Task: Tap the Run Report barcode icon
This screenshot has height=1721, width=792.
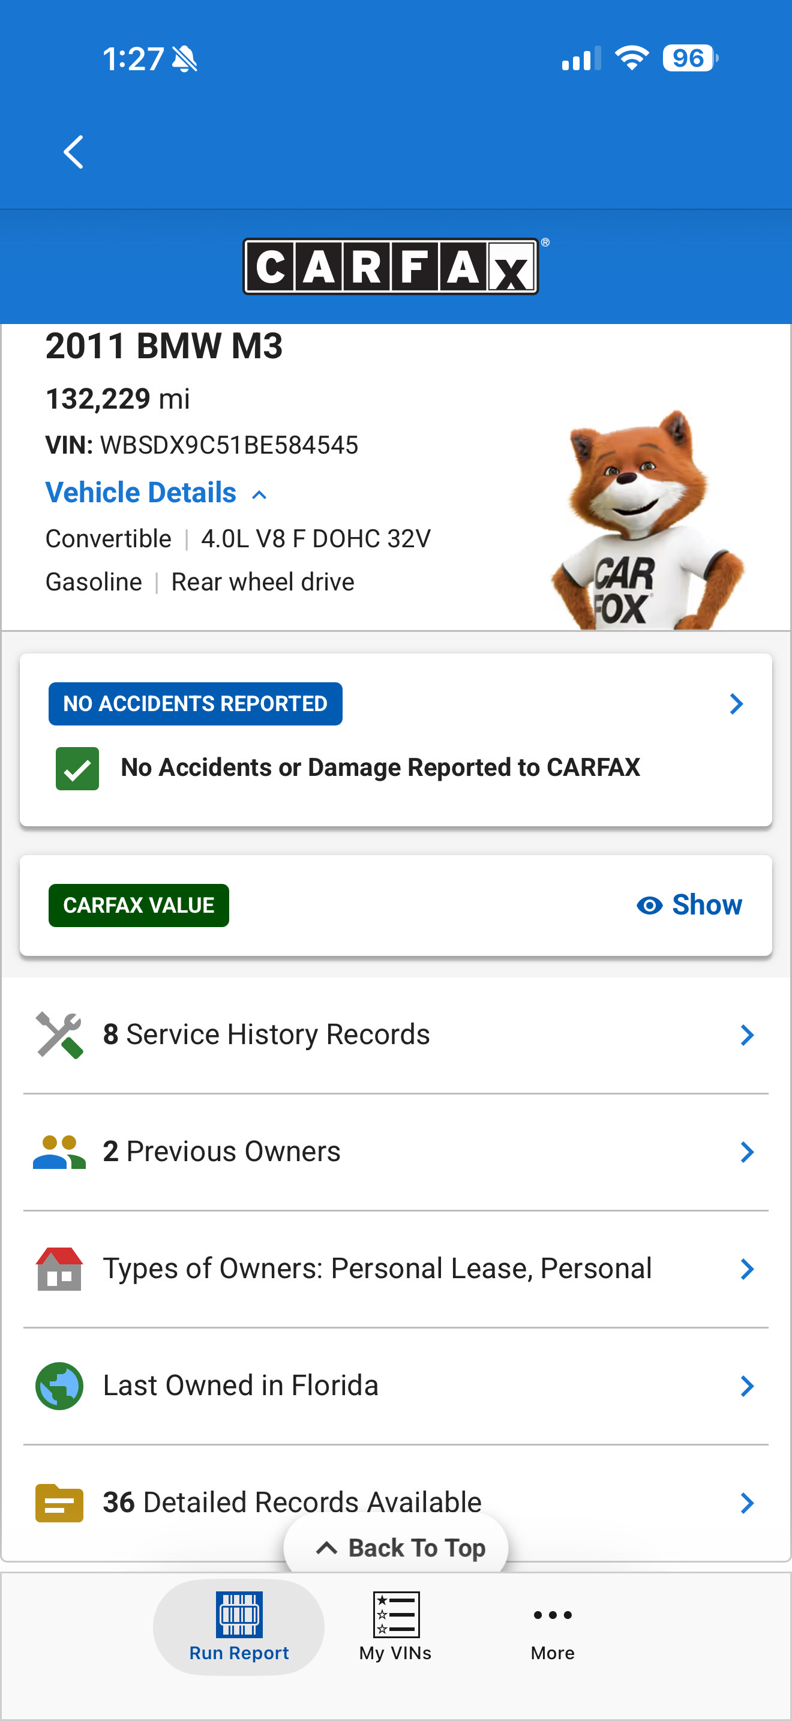Action: click(239, 1614)
